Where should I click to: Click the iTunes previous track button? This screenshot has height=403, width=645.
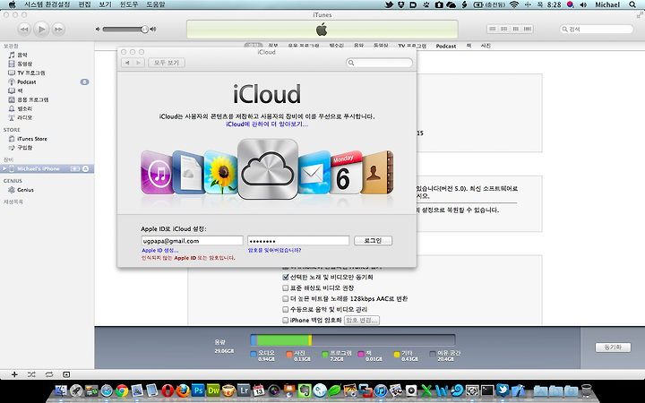tap(24, 30)
